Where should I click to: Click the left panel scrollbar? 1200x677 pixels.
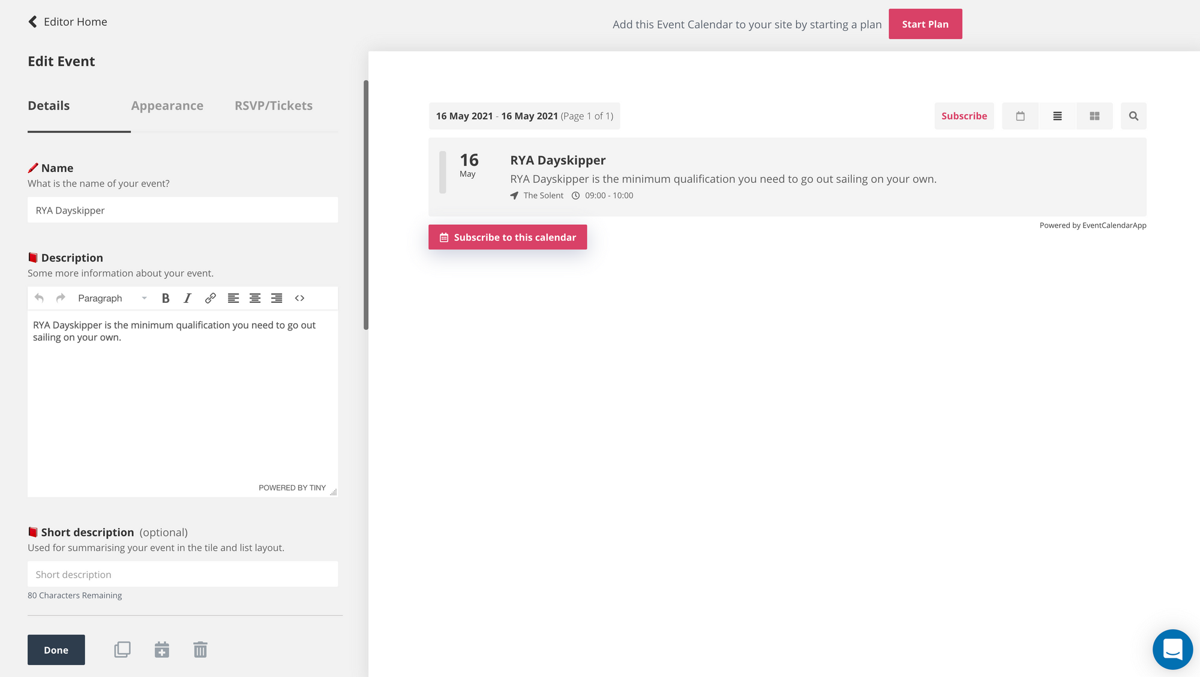pos(366,205)
